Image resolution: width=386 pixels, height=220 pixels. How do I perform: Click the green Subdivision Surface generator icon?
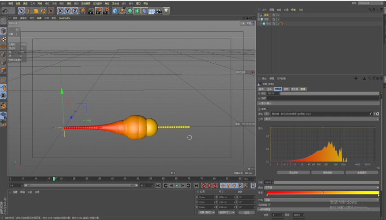(130, 11)
